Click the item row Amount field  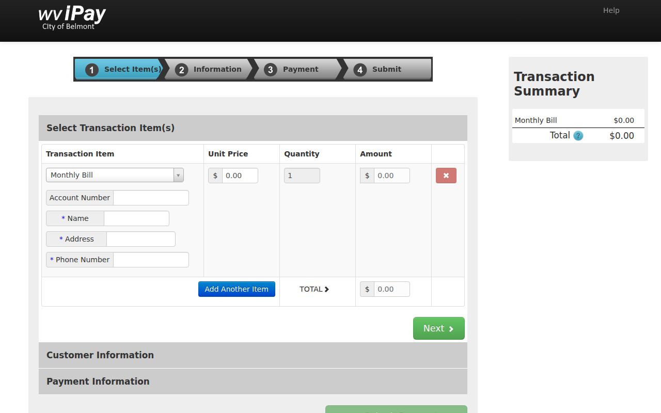pos(392,176)
